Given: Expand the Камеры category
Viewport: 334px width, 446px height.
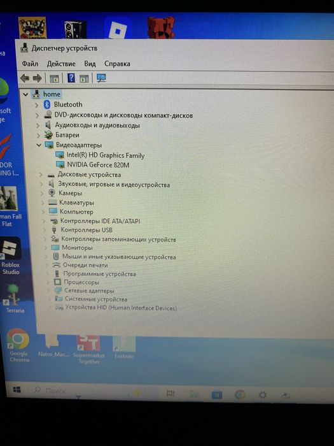Looking at the screenshot, I should click(43, 194).
